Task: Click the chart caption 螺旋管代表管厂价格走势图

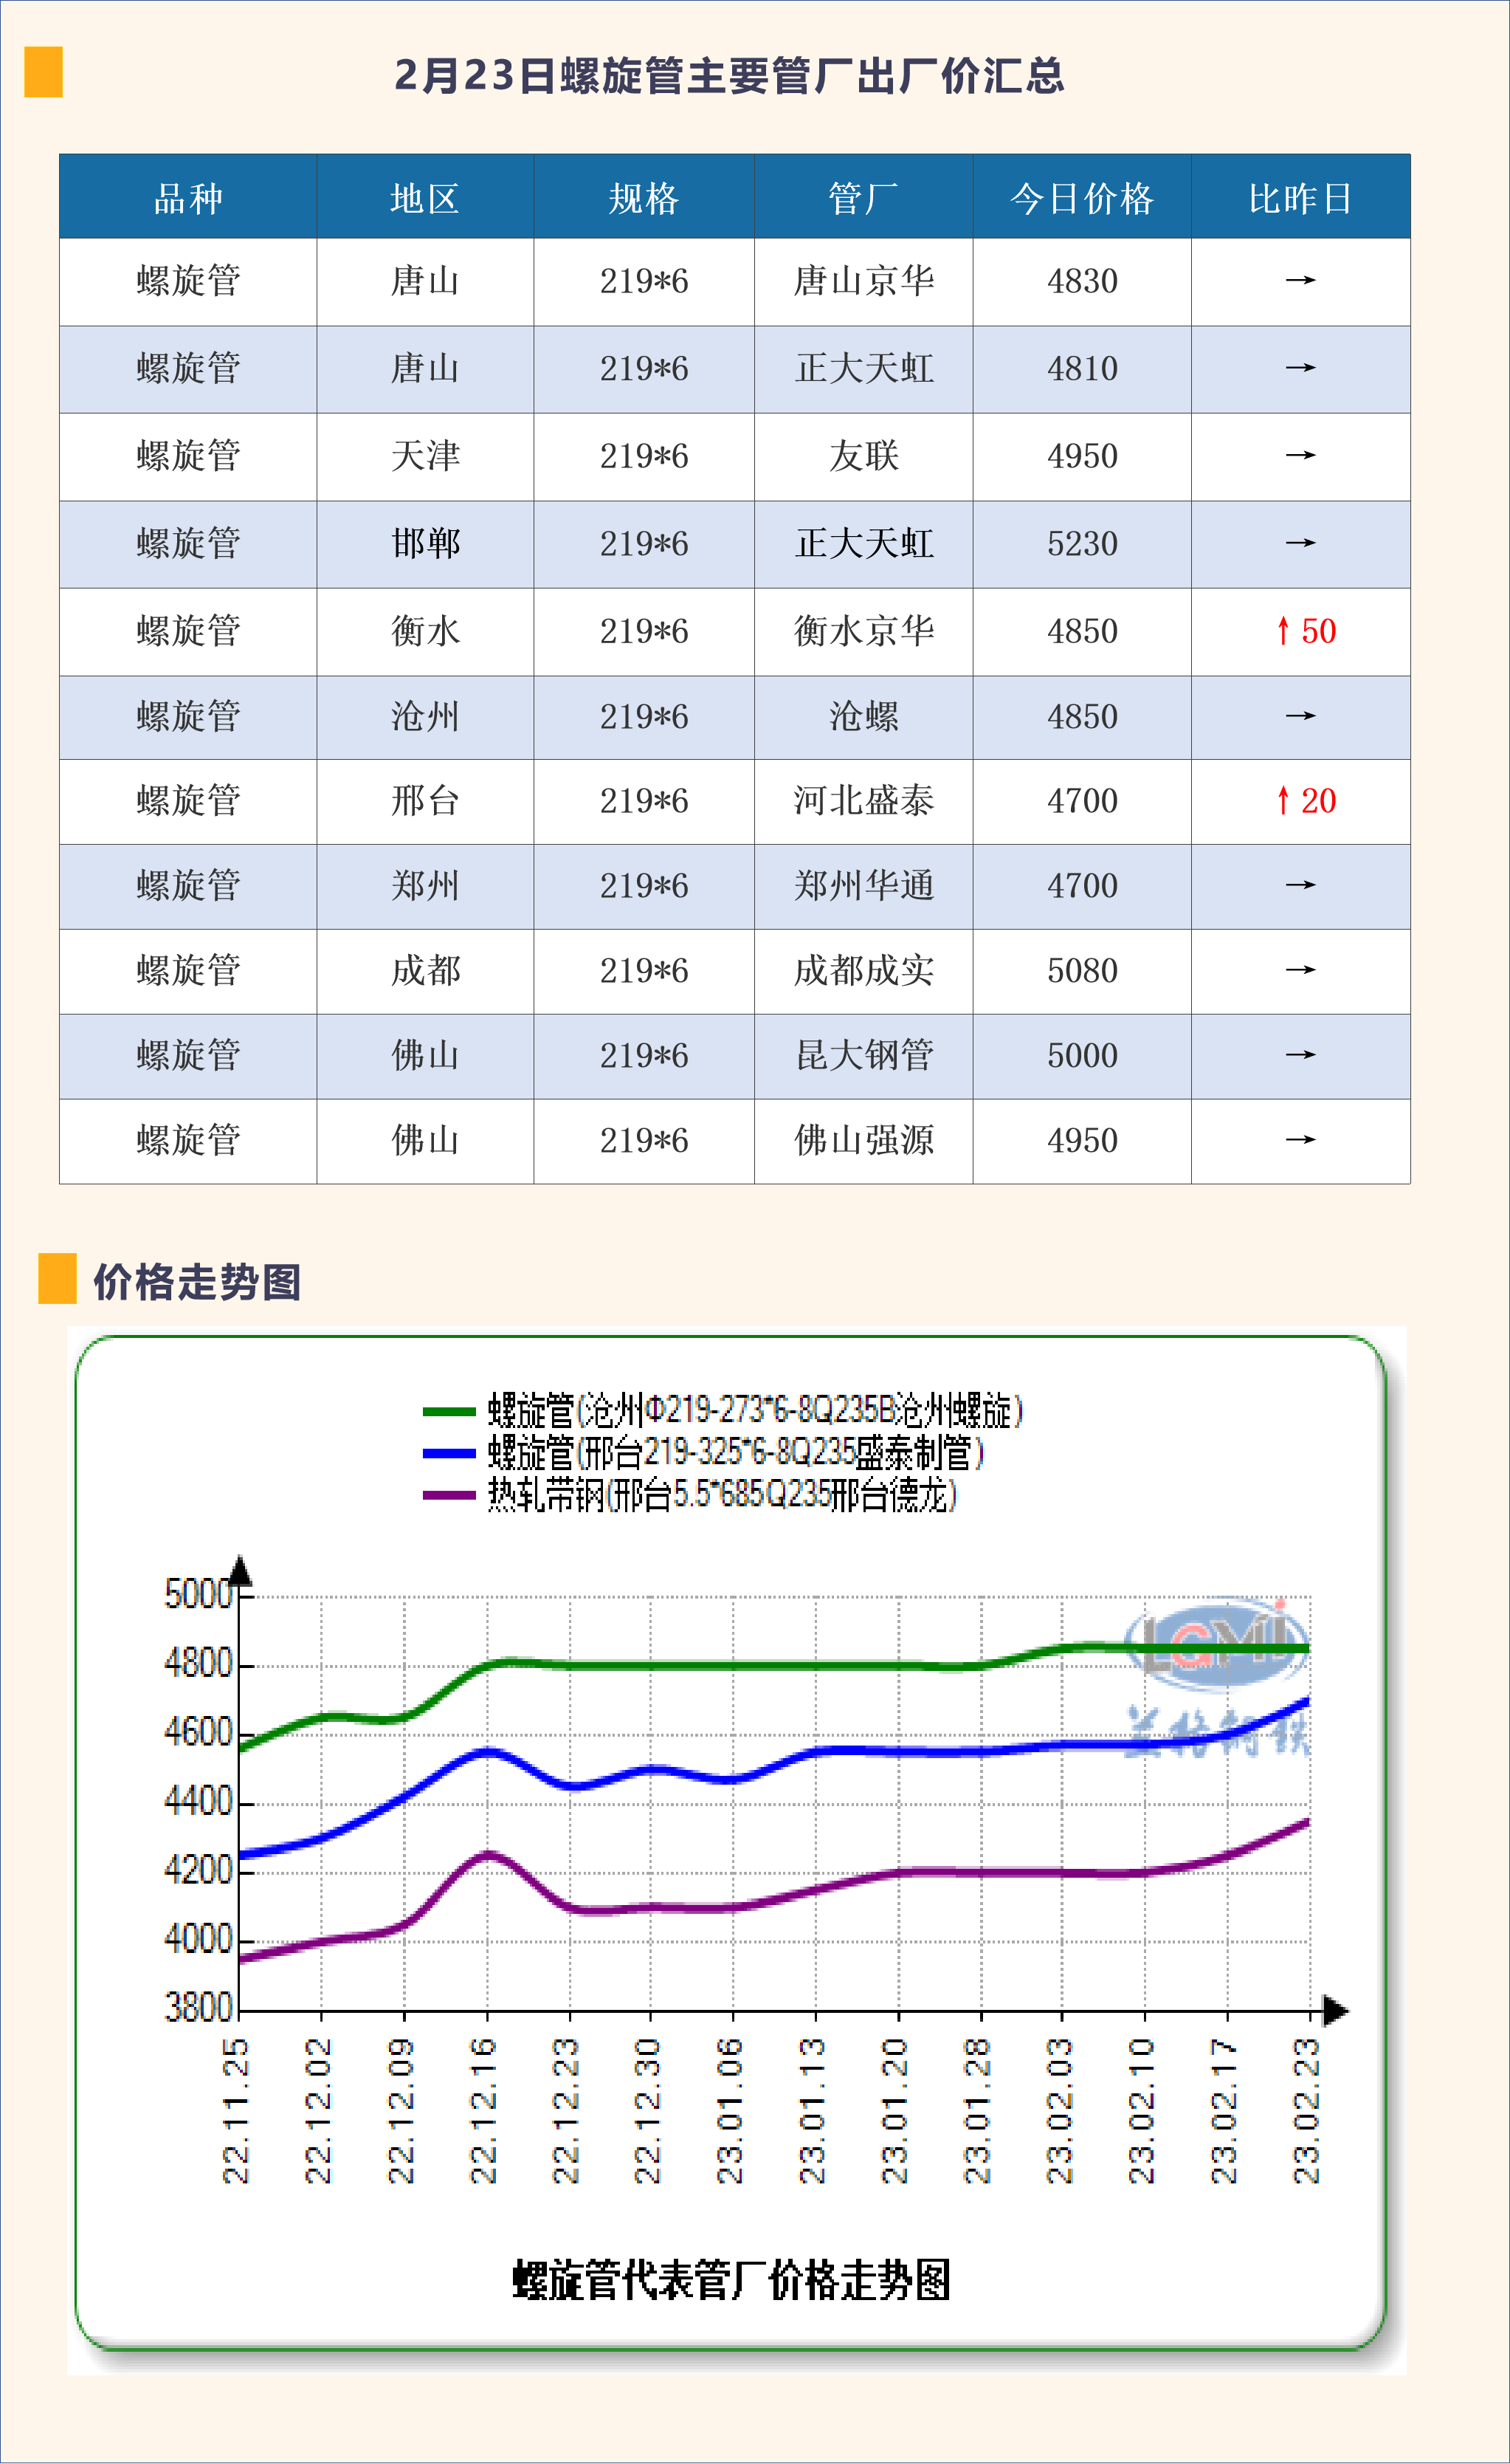Action: click(x=731, y=2281)
